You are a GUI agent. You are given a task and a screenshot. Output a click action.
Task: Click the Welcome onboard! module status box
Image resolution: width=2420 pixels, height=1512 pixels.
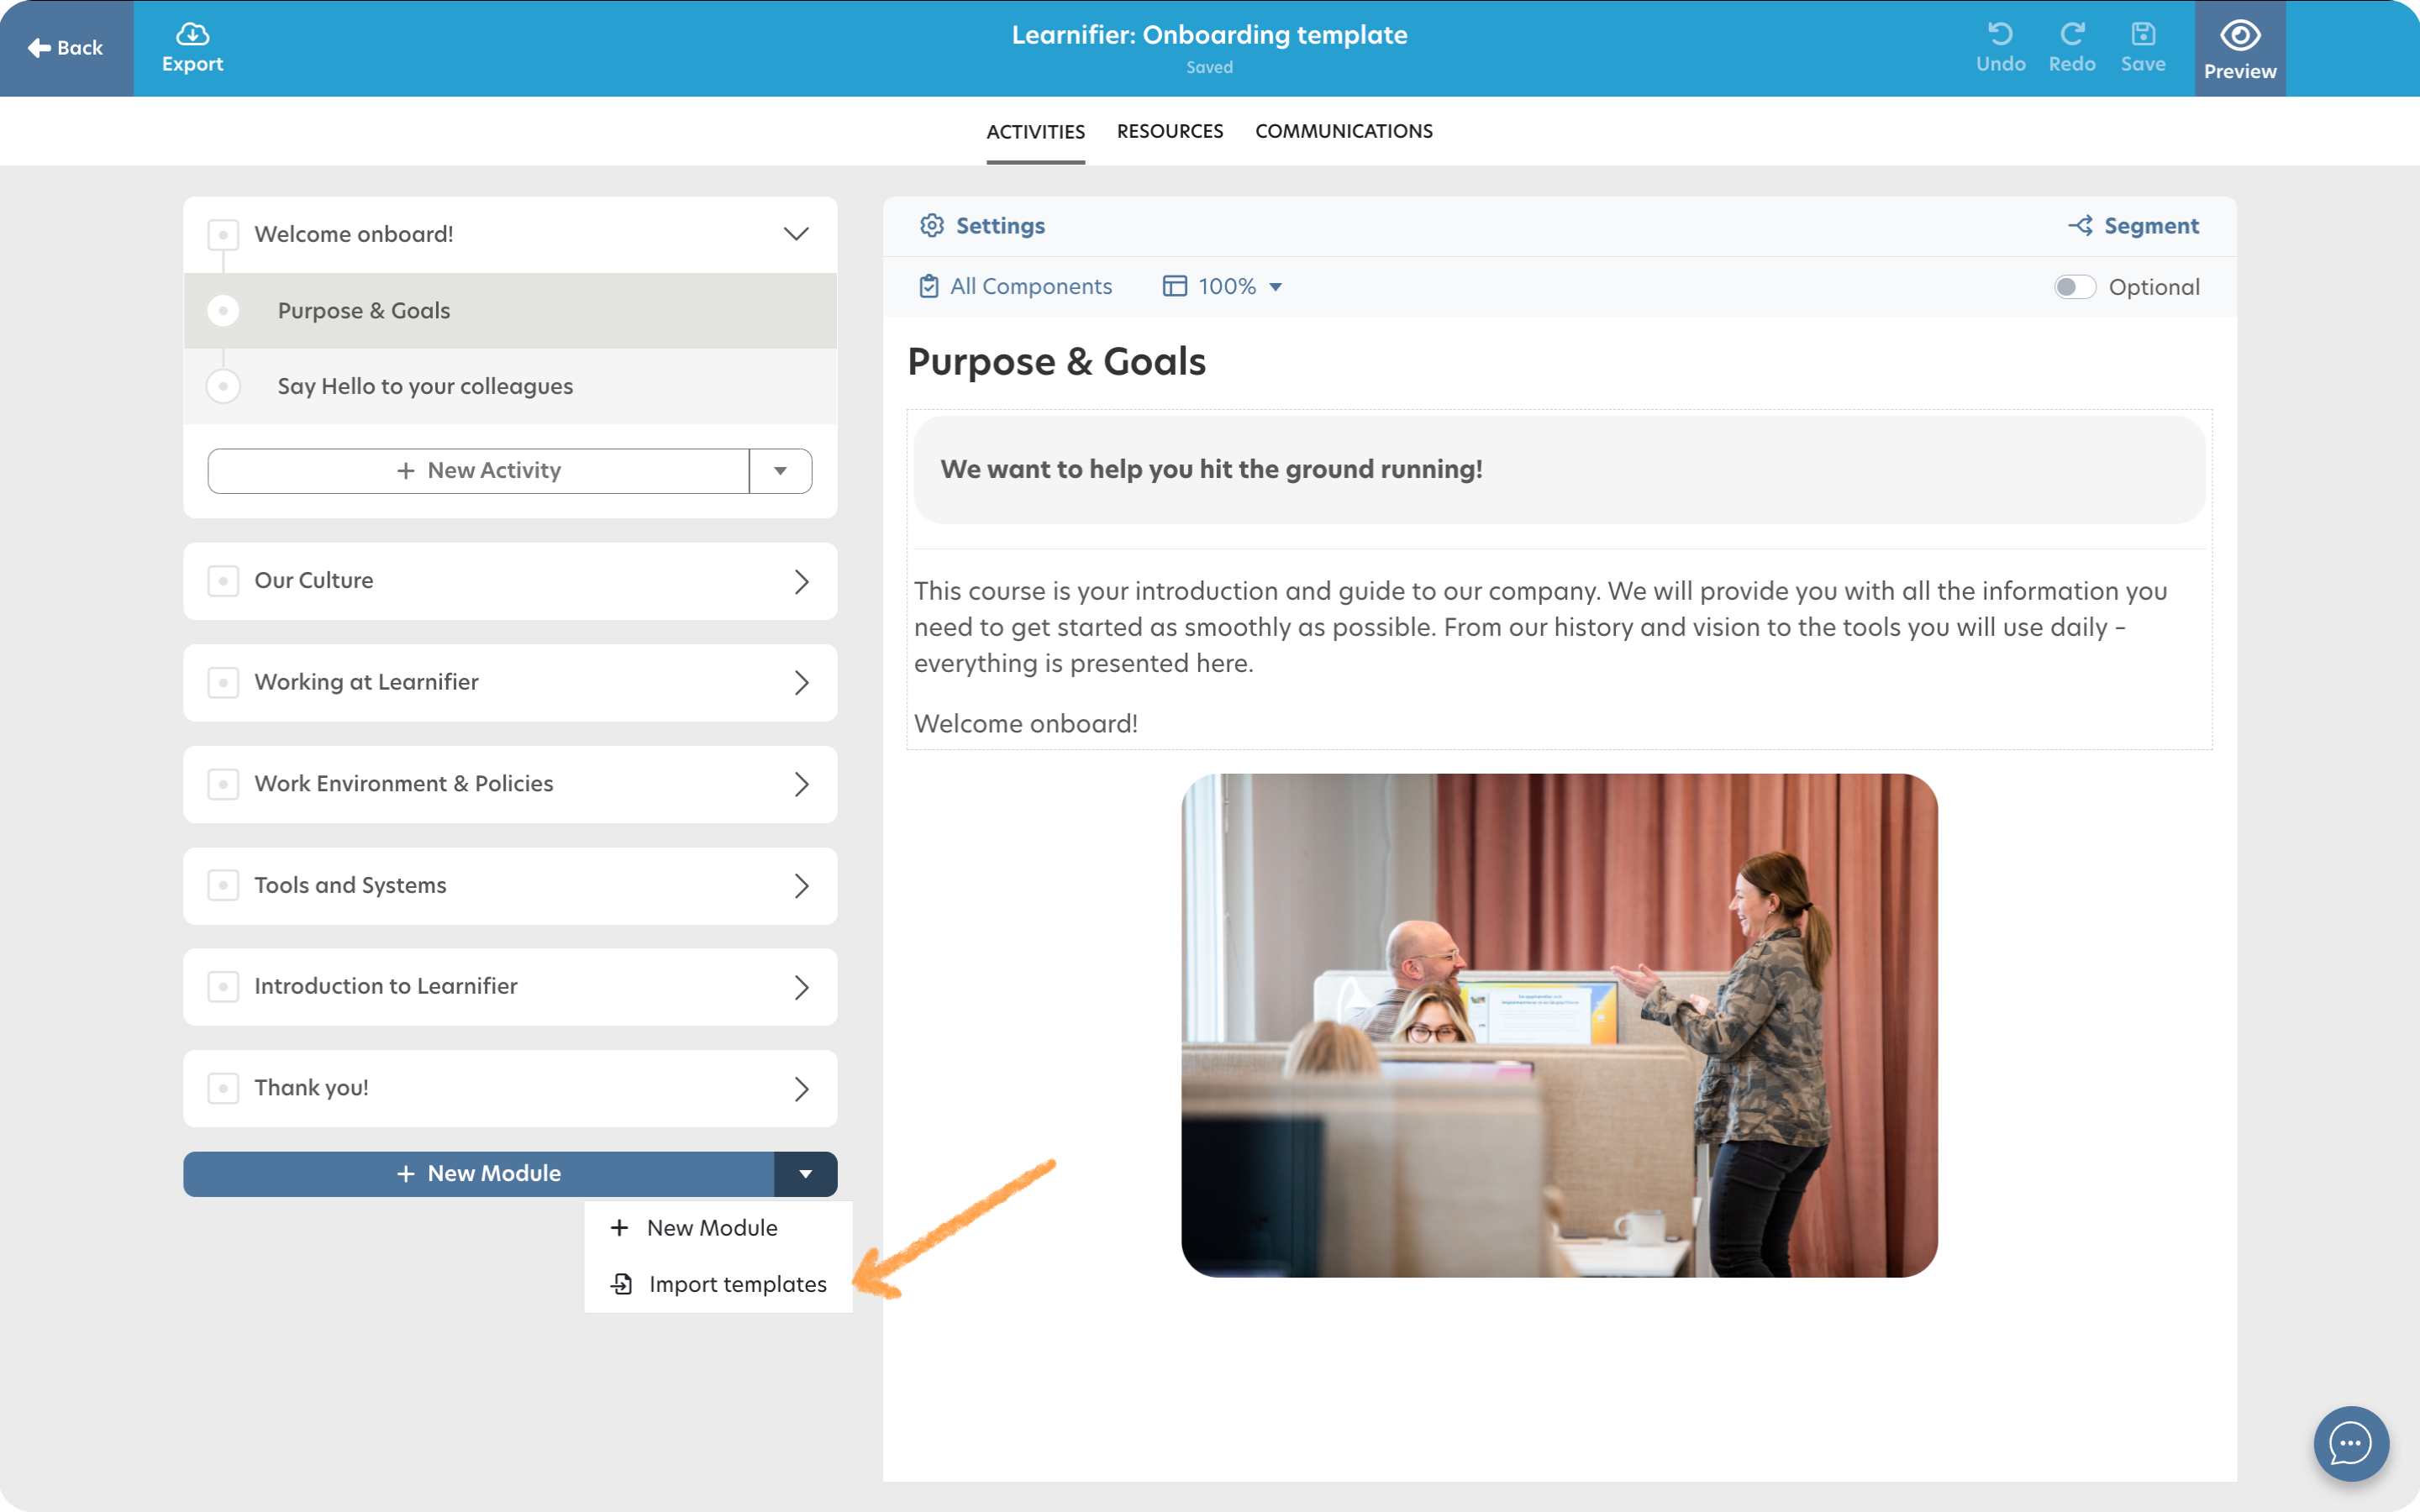(x=223, y=234)
